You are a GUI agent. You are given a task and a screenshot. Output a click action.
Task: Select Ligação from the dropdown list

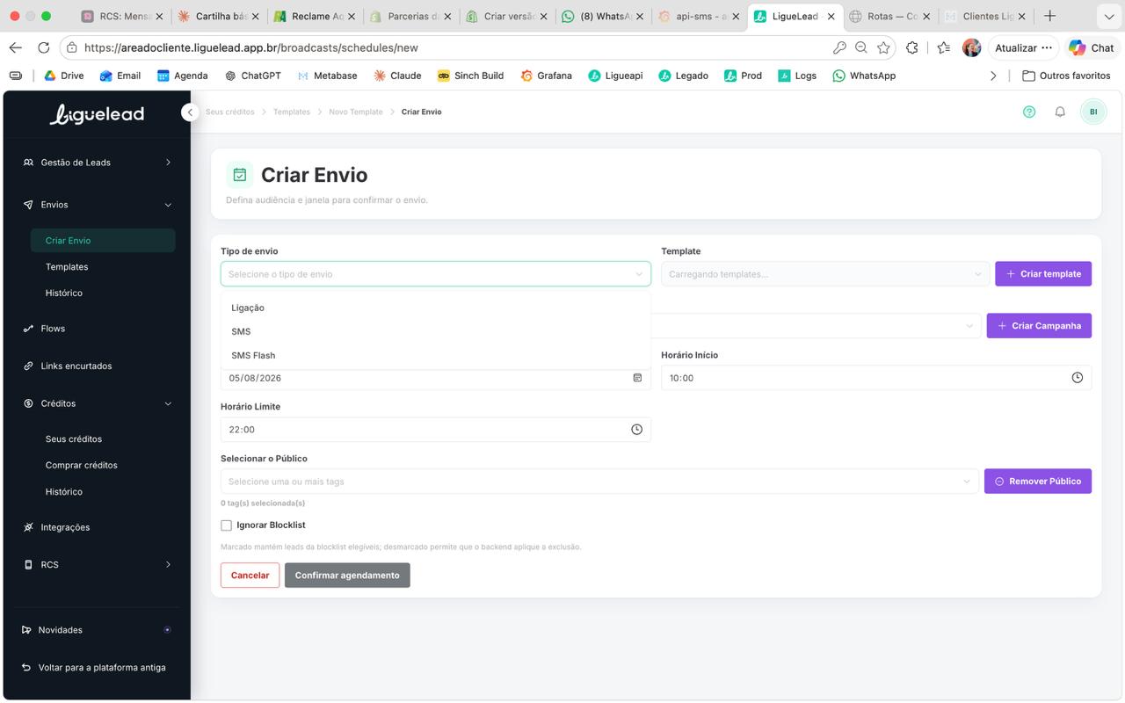436,308
